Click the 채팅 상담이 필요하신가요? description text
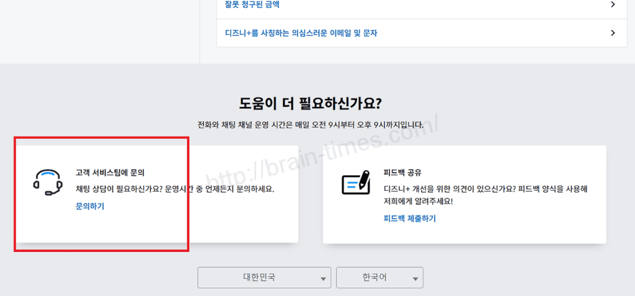The height and width of the screenshot is (296, 635). (x=174, y=189)
